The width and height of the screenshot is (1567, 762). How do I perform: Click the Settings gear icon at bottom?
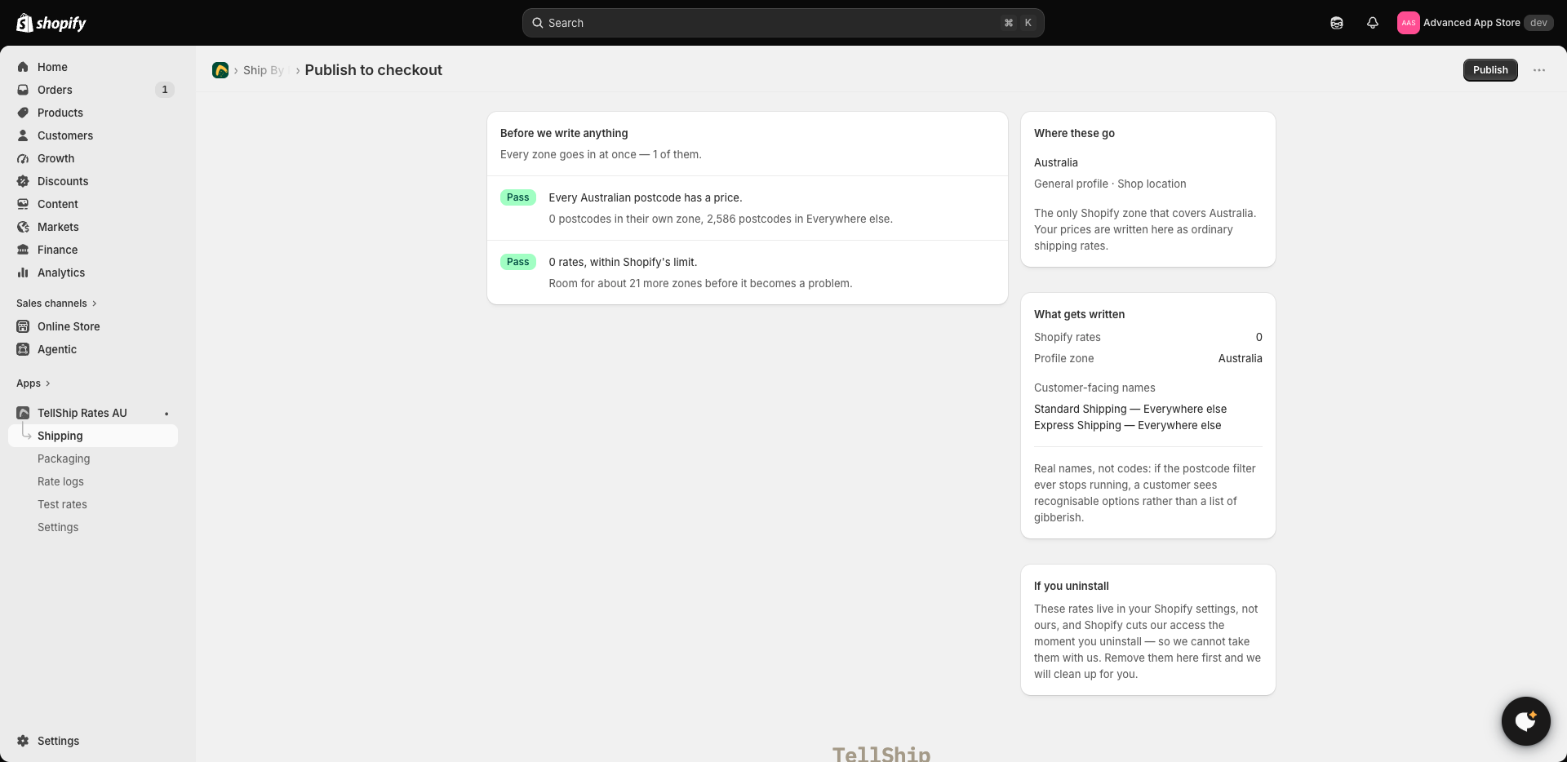[x=23, y=741]
